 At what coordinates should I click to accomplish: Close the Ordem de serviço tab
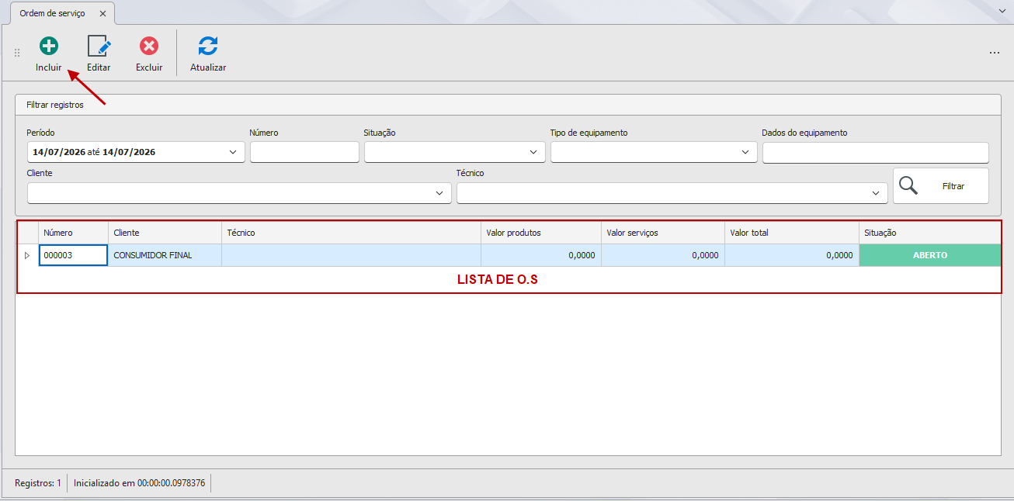[103, 14]
